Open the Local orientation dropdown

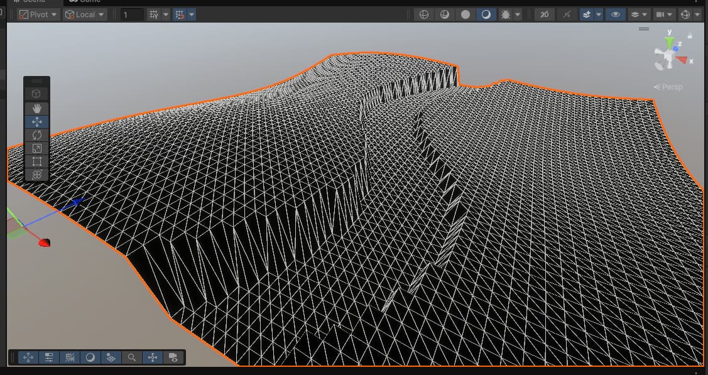tap(84, 14)
